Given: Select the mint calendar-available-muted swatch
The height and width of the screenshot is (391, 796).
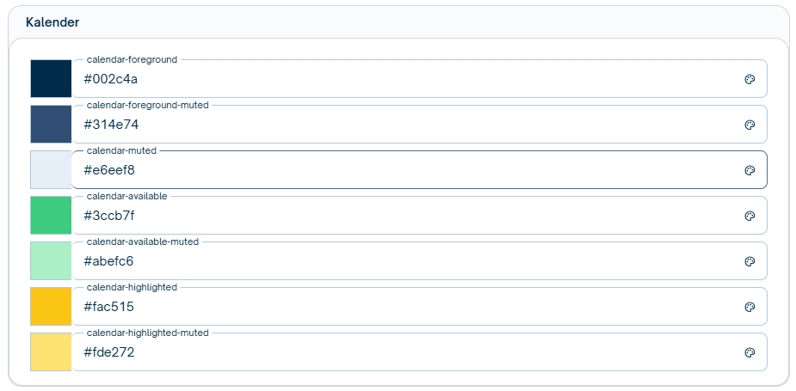Looking at the screenshot, I should pos(51,261).
